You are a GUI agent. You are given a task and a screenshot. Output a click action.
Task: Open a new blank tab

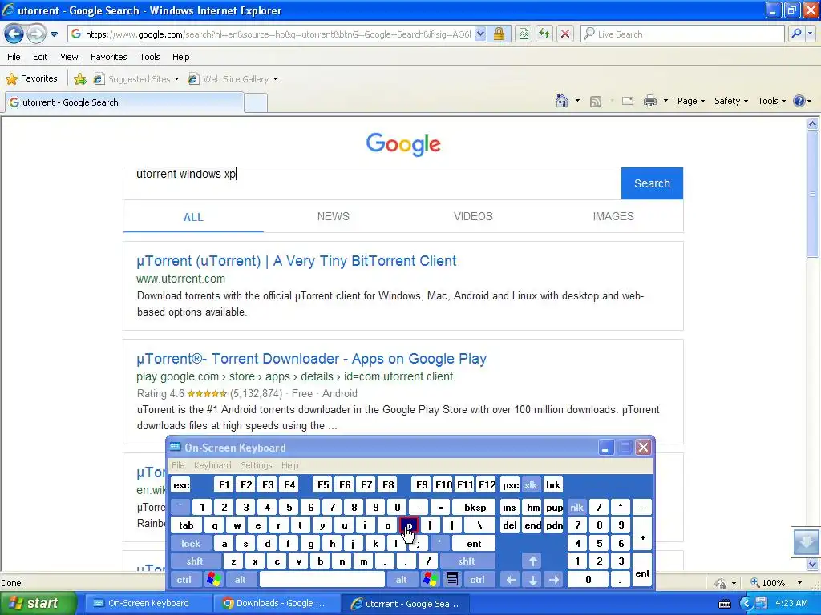pyautogui.click(x=256, y=103)
